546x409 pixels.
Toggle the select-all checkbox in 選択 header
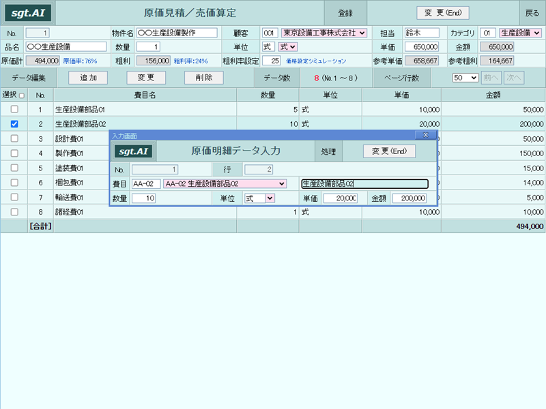coord(22,95)
